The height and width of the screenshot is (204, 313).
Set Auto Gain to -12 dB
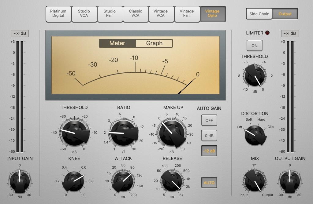tap(209, 151)
